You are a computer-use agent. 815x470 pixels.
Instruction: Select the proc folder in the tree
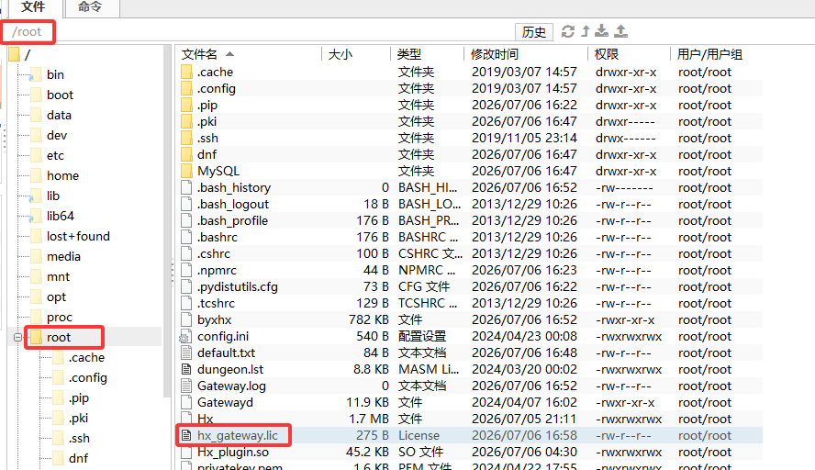[60, 318]
